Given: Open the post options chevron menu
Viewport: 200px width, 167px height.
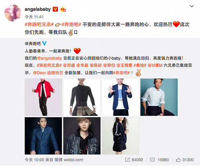Looking at the screenshot, I should click(x=192, y=6).
